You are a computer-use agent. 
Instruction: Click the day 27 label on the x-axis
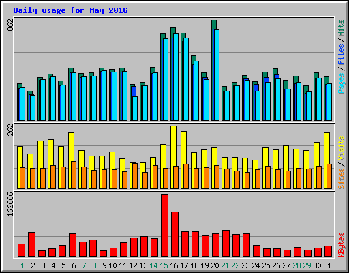[286, 265]
